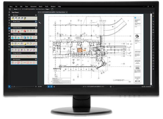This screenshot has width=163, height=119.
Task: Open the Tool Chest panel icon in sidebar
Action: coord(9,28)
